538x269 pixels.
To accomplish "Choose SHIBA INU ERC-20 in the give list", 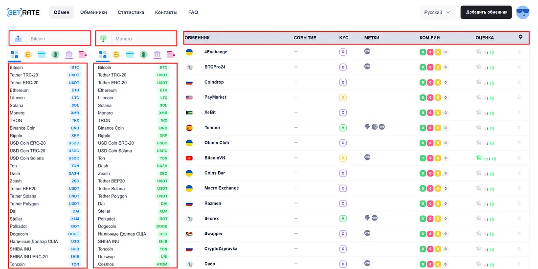I will coord(45,257).
